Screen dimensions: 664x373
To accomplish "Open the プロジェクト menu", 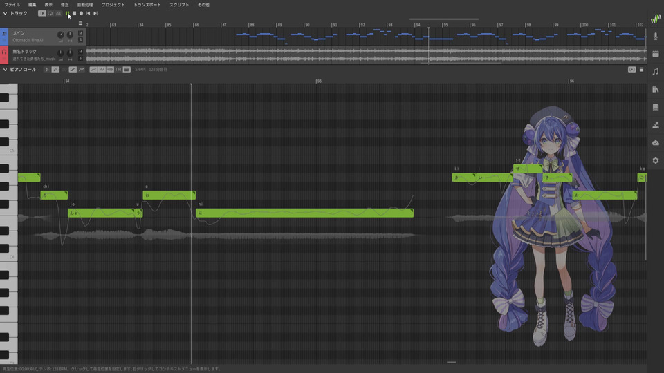I will pyautogui.click(x=113, y=5).
